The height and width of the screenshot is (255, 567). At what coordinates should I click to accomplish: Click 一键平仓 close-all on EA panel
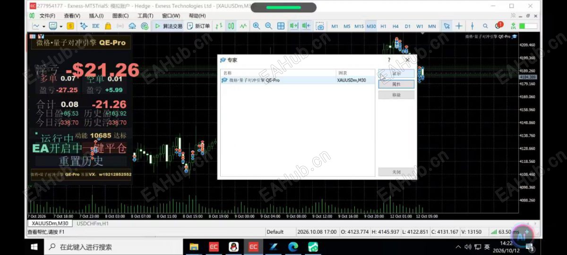coord(105,148)
